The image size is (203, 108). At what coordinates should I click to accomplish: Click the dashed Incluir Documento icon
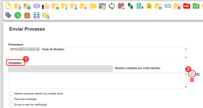point(8,6)
